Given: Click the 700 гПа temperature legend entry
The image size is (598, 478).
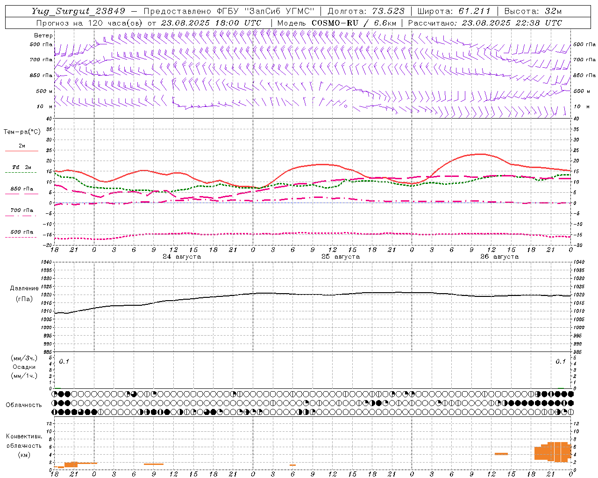Looking at the screenshot, I should pos(22,210).
